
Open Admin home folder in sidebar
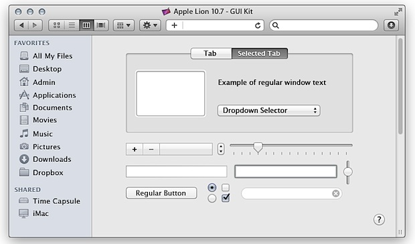37,82
